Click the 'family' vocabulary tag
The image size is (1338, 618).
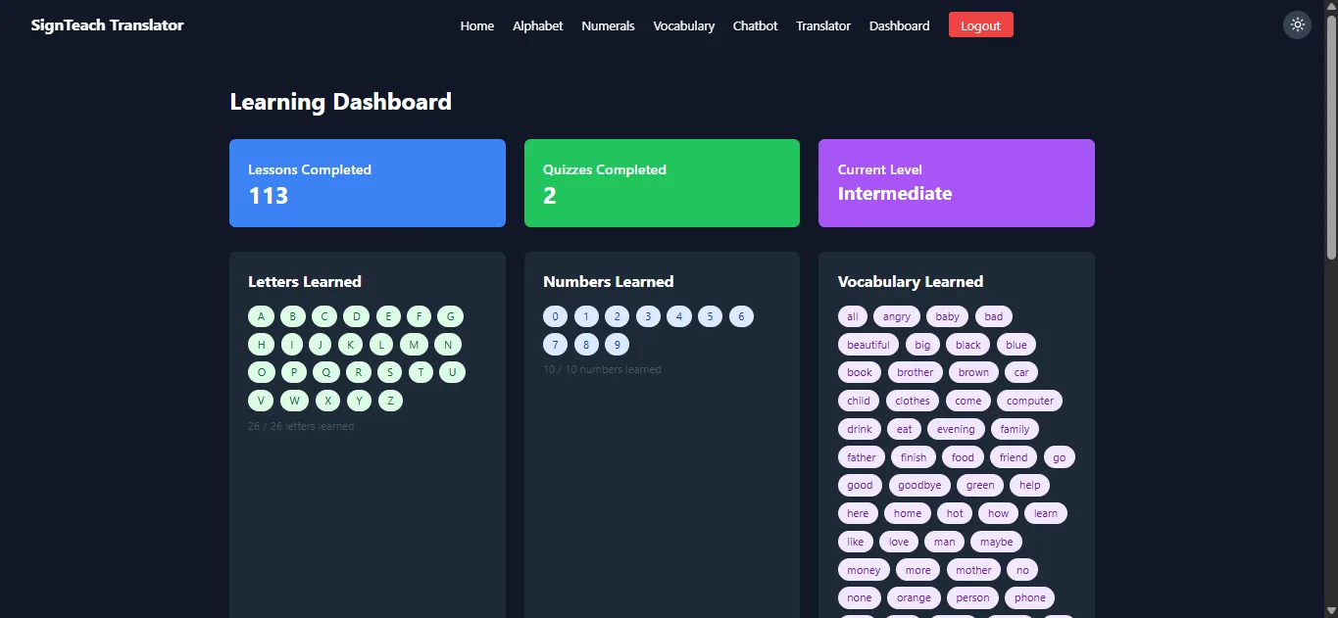[x=1015, y=429]
